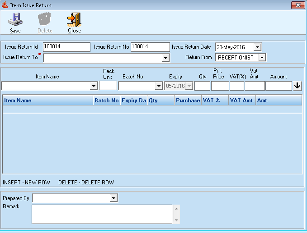Focus the Qty input field
Image resolution: width=307 pixels, height=233 pixels.
coord(202,86)
